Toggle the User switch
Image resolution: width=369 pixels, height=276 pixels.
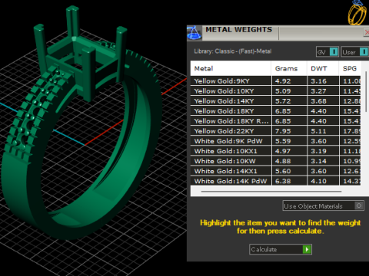[354, 52]
